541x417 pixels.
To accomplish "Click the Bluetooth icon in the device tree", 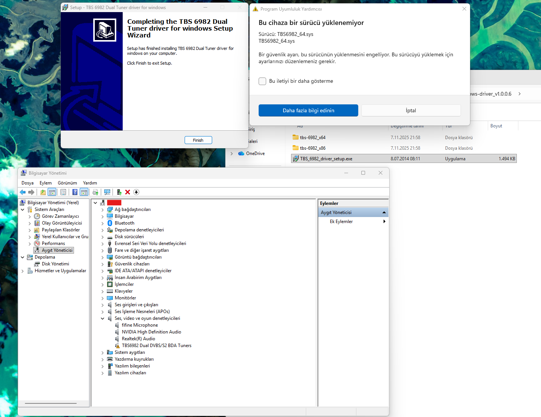I will (x=110, y=223).
